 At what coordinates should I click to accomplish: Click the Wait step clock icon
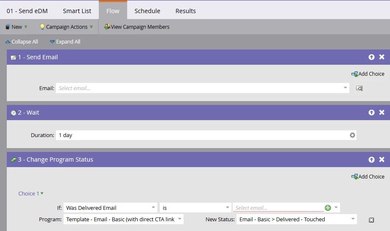pos(14,113)
